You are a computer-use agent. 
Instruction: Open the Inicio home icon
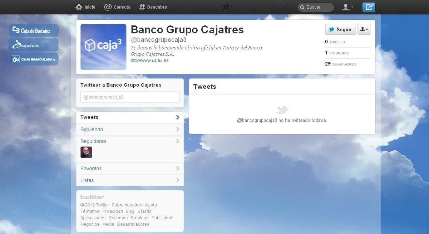coord(79,7)
